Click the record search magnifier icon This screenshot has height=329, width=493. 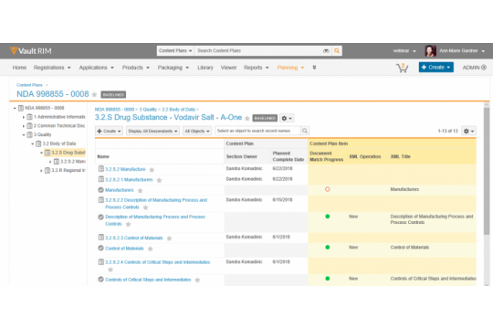pyautogui.click(x=305, y=131)
